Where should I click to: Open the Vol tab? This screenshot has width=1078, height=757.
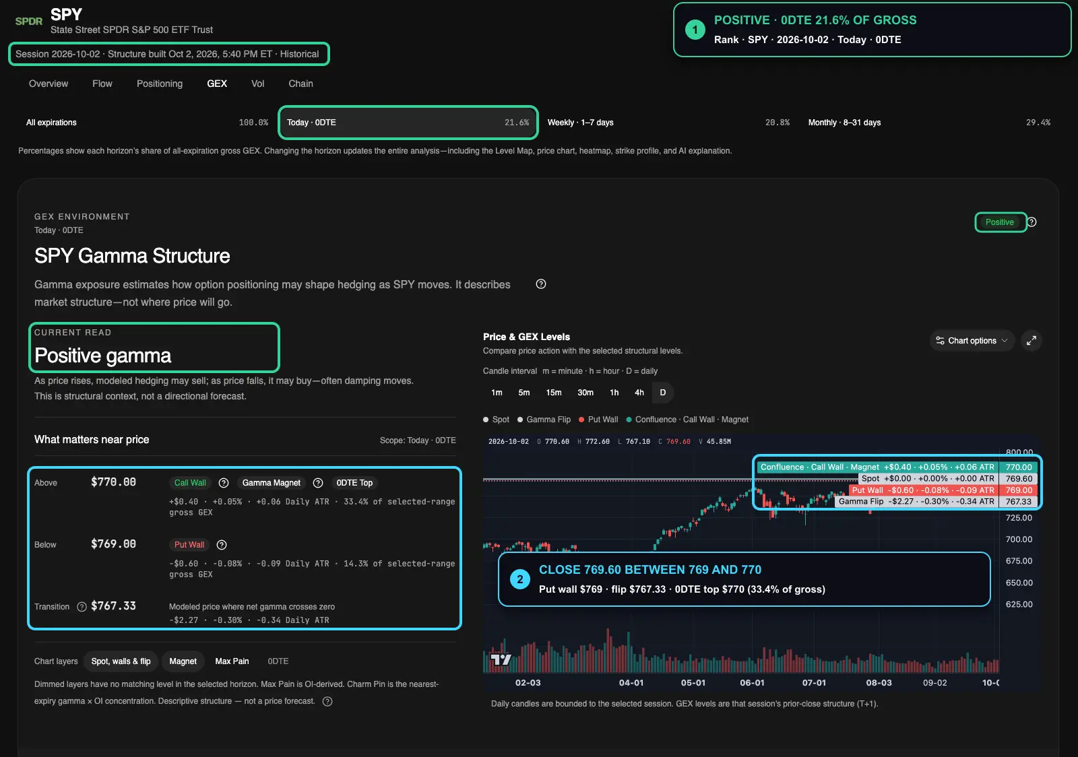click(x=257, y=84)
